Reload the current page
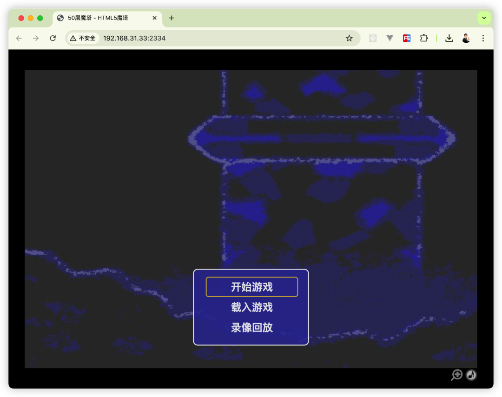This screenshot has width=502, height=397. [x=53, y=38]
